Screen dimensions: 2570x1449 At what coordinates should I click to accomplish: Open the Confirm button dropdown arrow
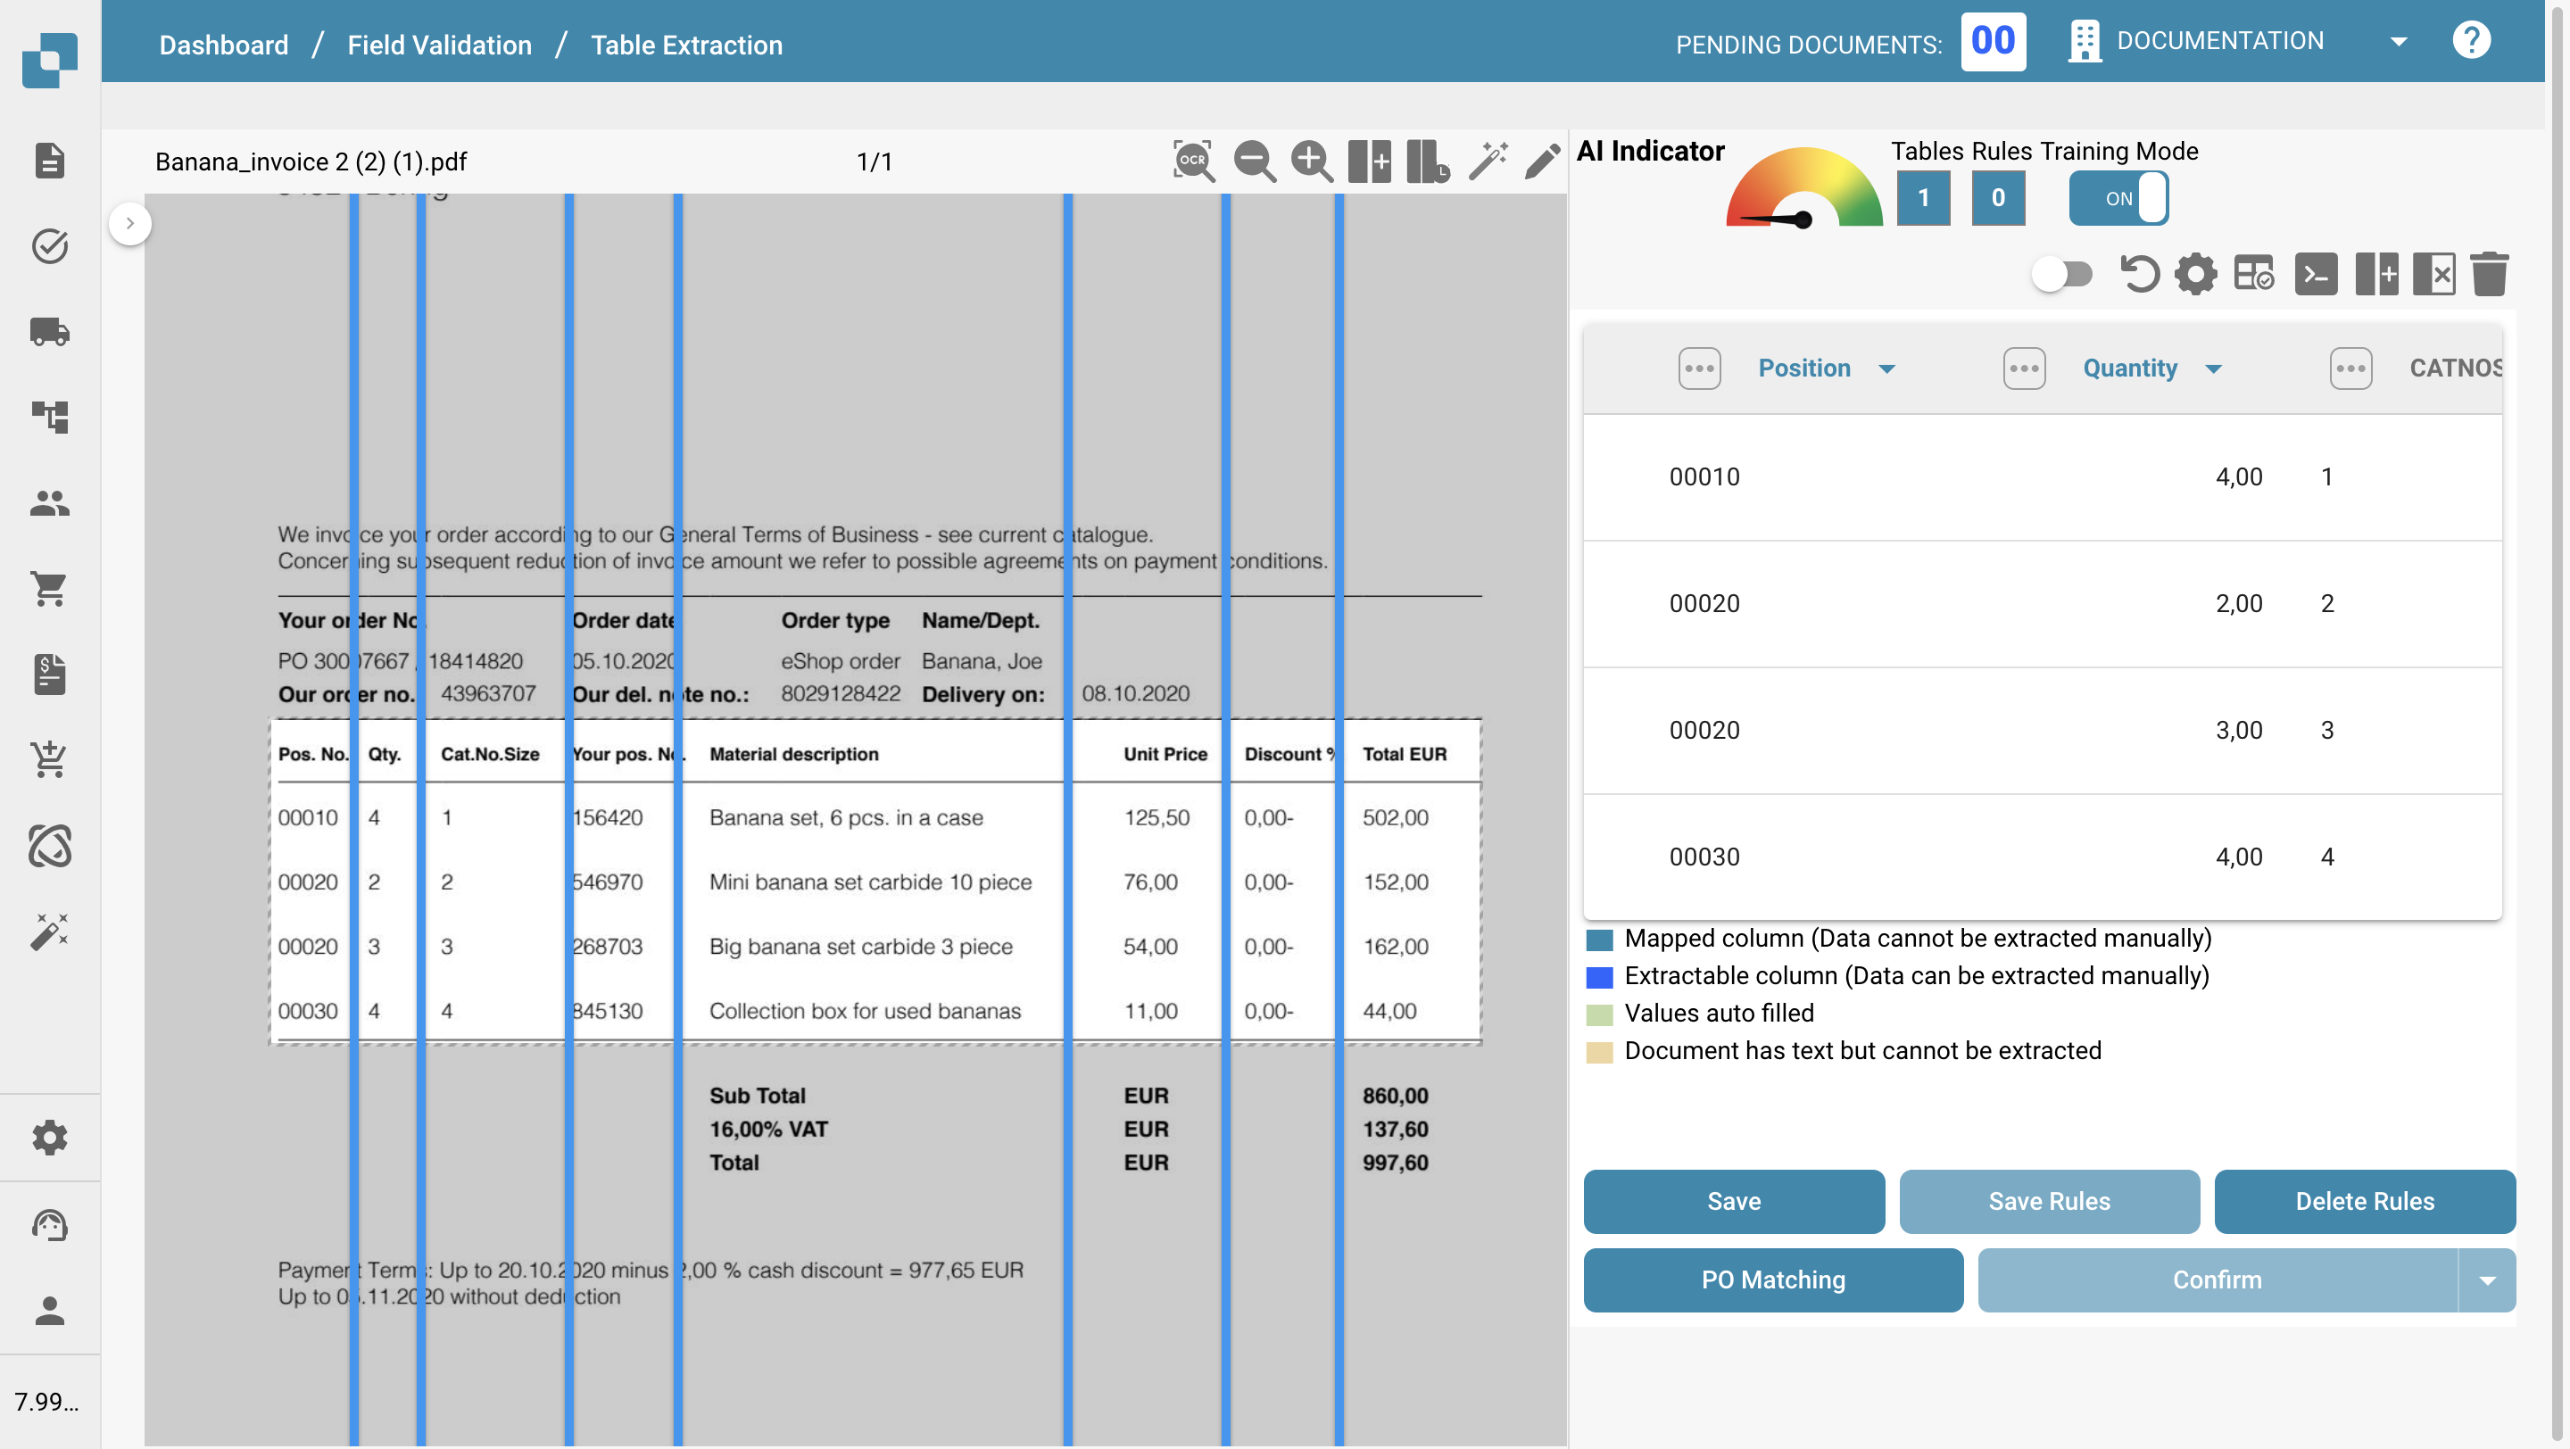pos(2486,1280)
